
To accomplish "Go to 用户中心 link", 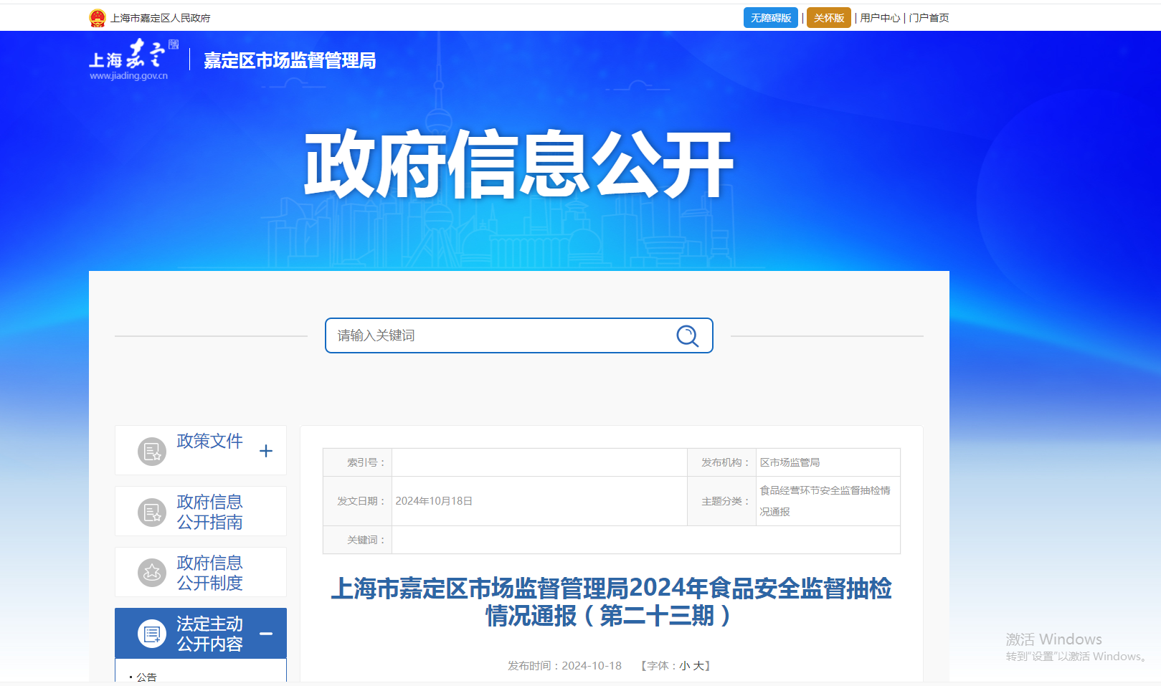I will tap(880, 18).
